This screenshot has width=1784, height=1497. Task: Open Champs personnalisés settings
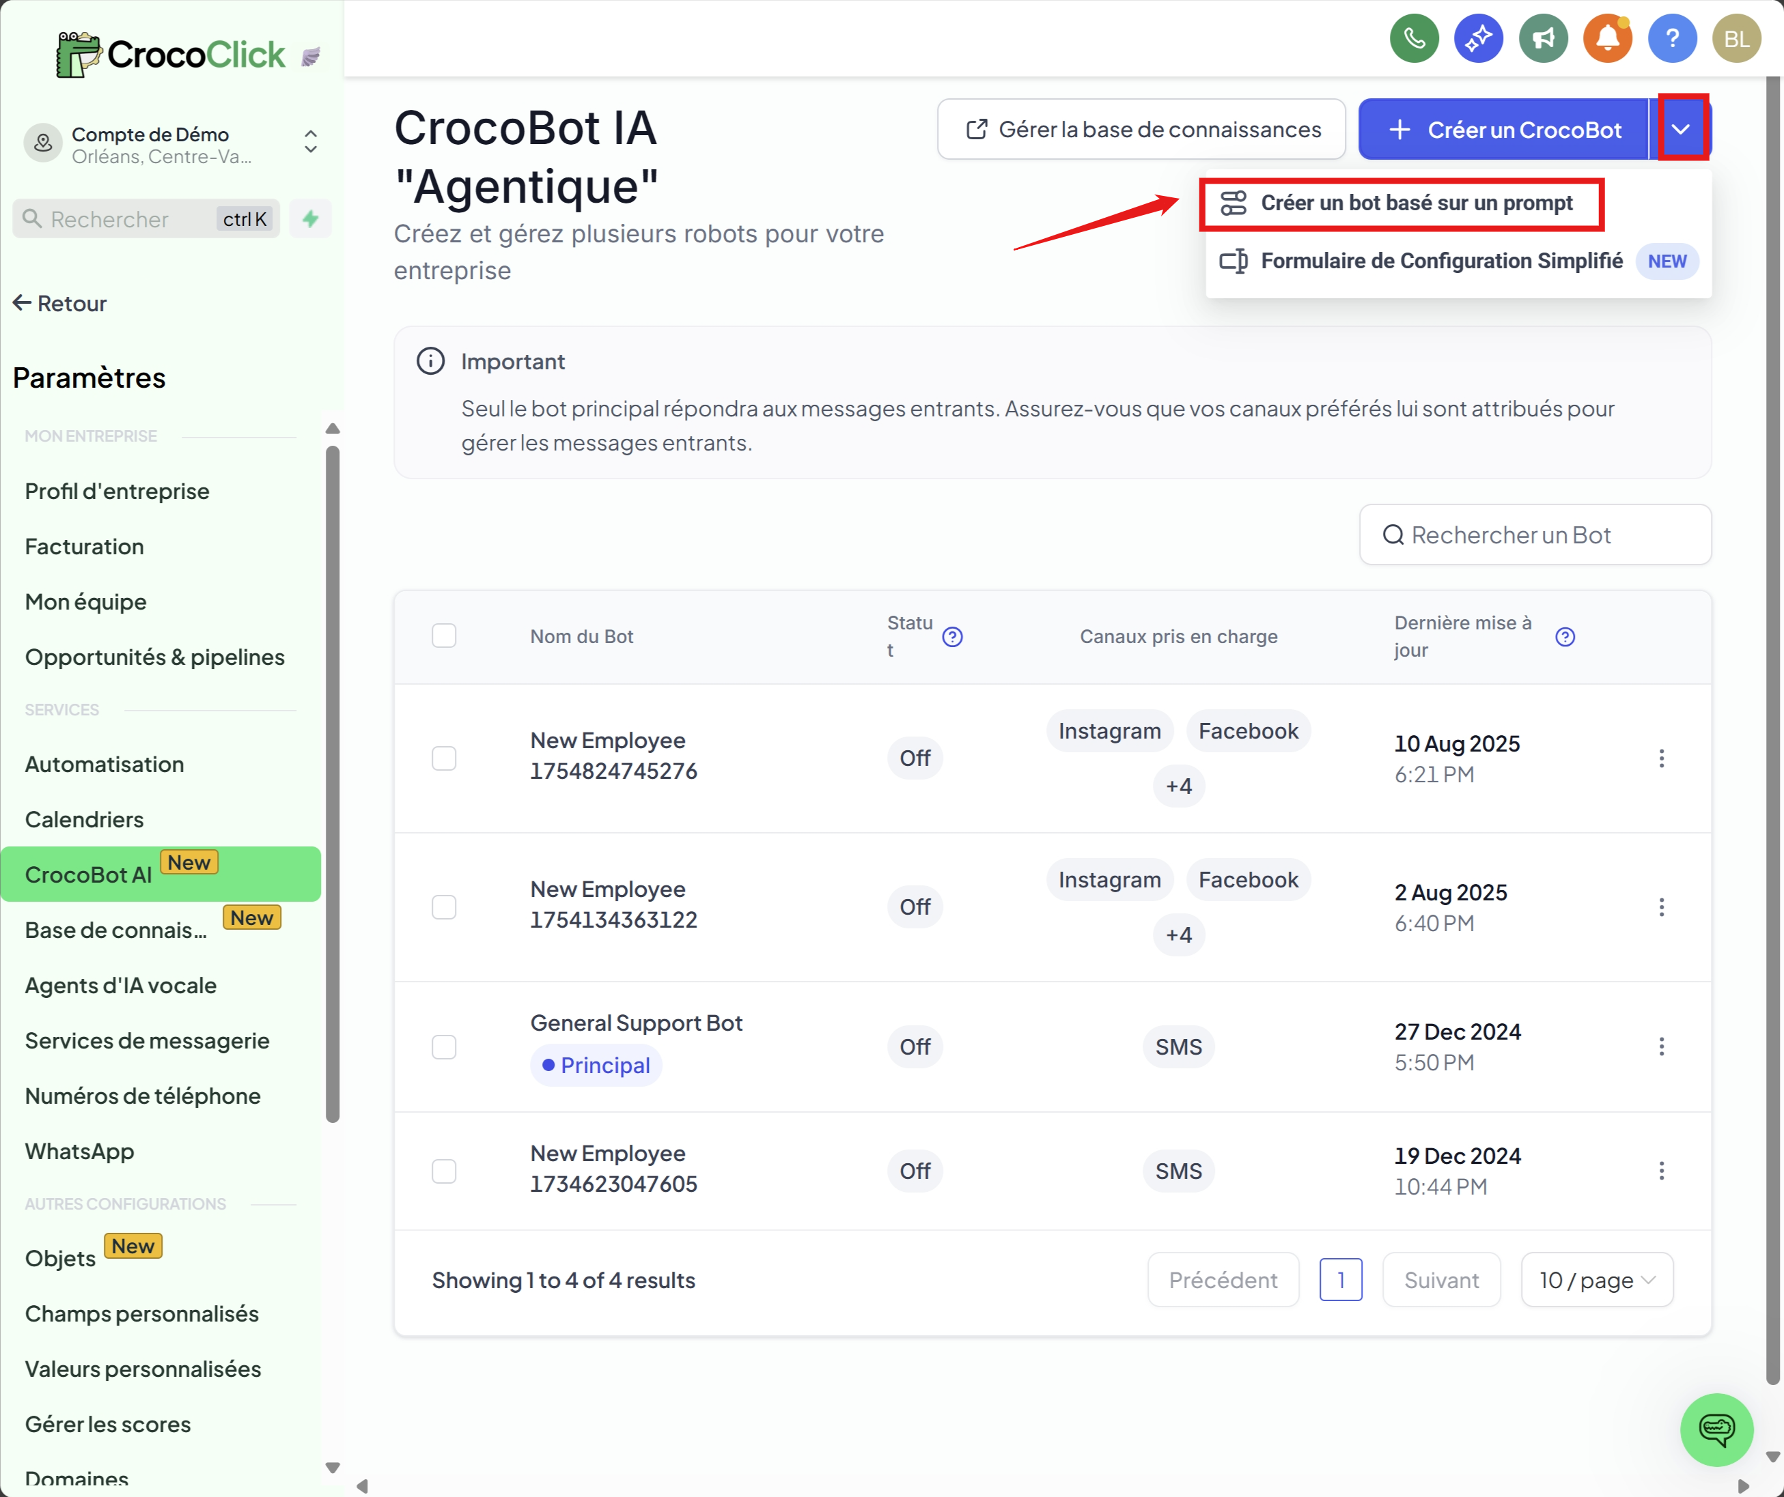click(x=142, y=1313)
